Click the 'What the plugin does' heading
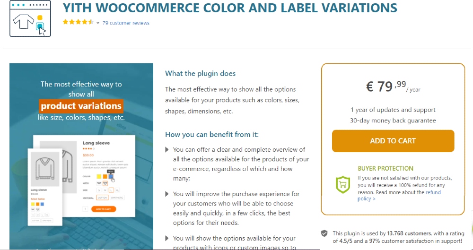Screen dimensions: 473x250 tap(200, 74)
